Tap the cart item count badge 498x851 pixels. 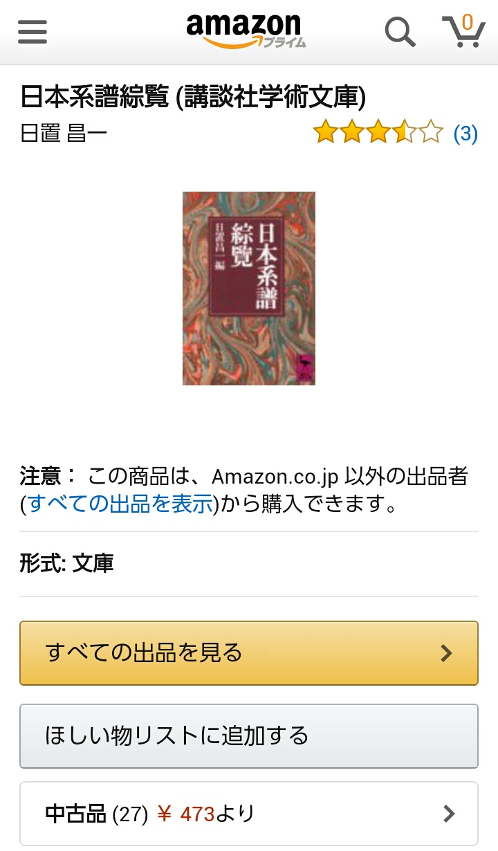pyautogui.click(x=468, y=23)
